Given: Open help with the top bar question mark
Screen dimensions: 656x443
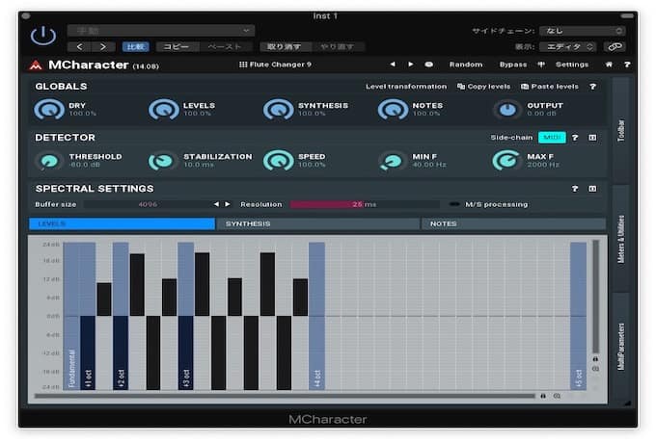Looking at the screenshot, I should point(627,65).
